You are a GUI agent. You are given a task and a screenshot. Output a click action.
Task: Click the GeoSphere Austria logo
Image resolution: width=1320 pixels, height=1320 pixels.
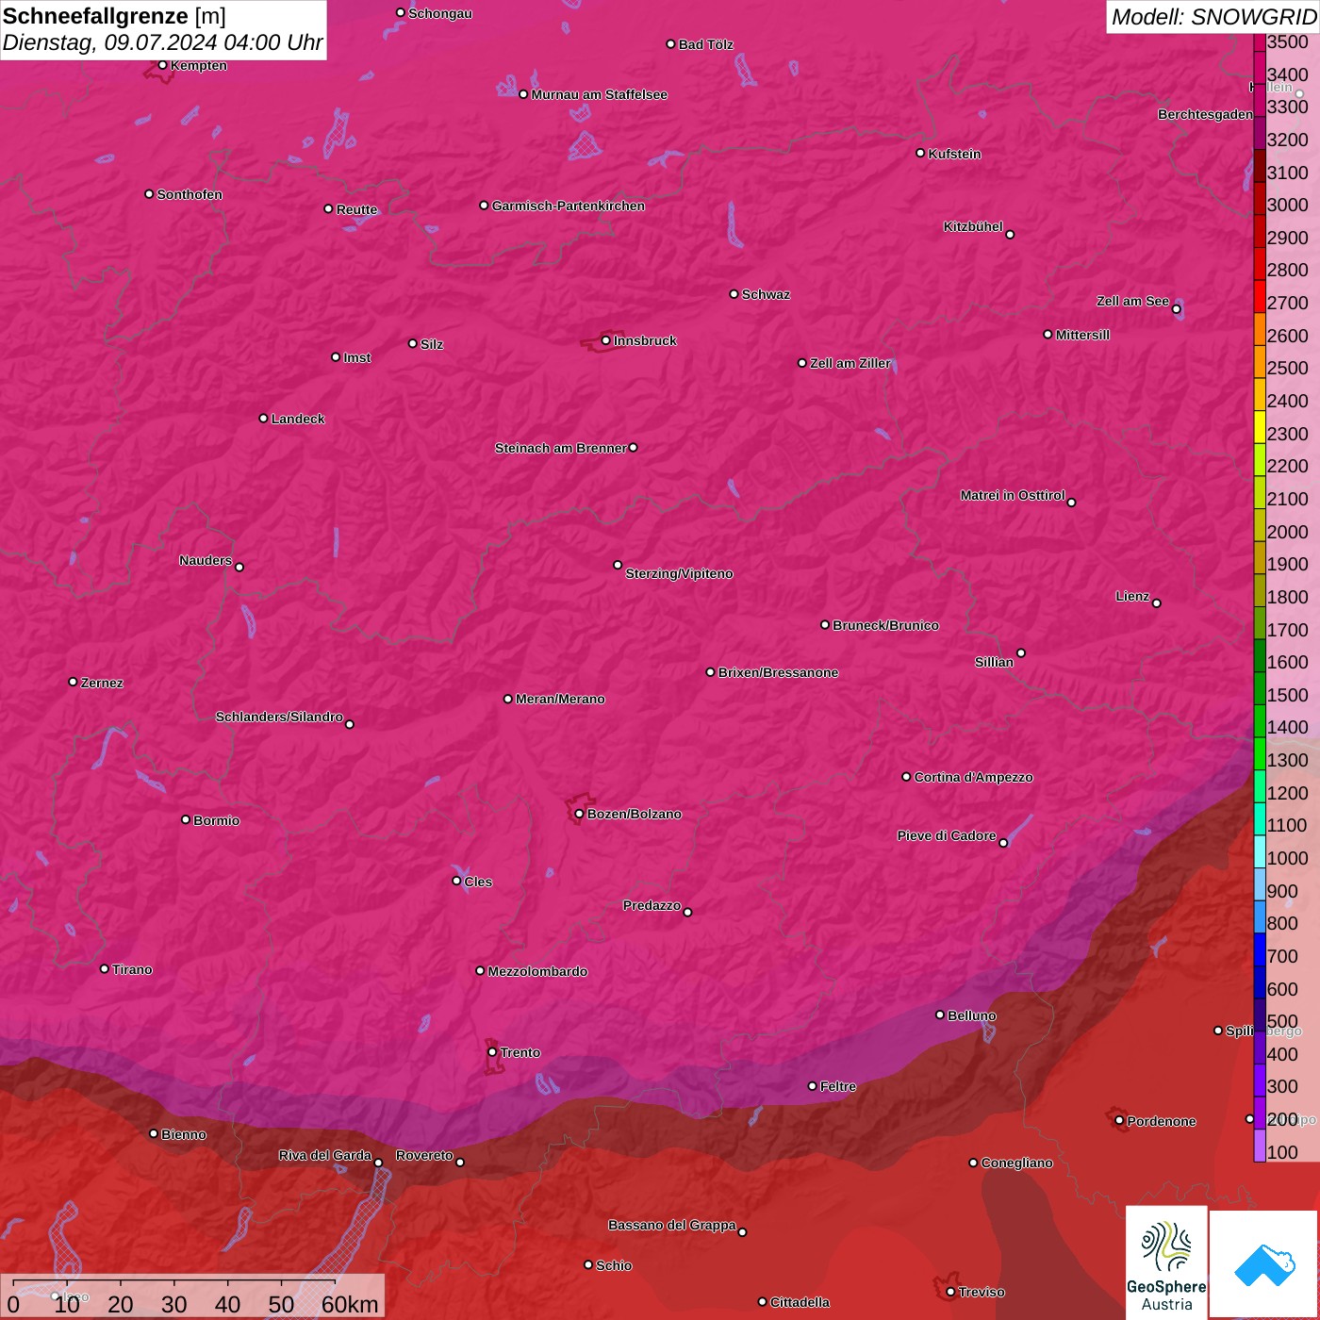tap(1166, 1262)
